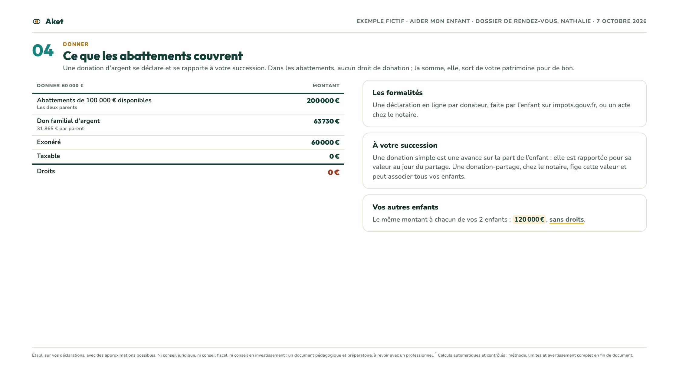The width and height of the screenshot is (679, 373).
Task: Click the Aket brand name
Action: tap(54, 21)
